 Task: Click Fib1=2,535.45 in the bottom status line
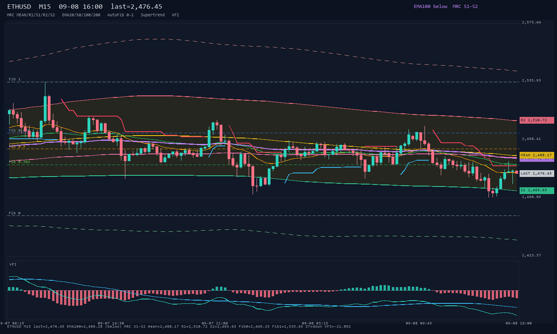tap(288, 326)
